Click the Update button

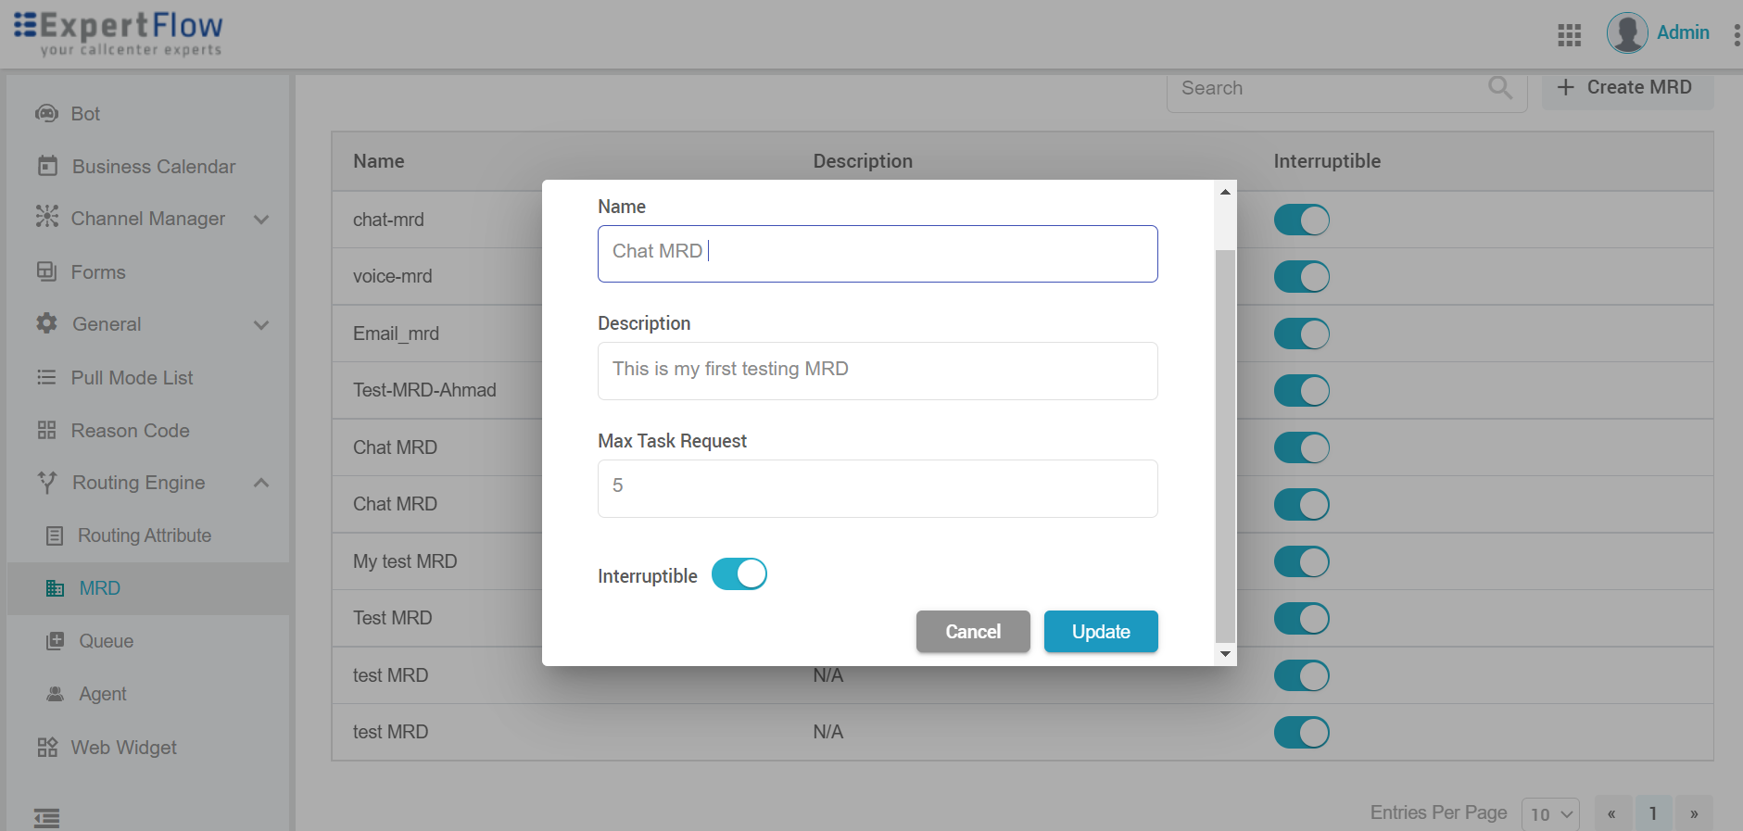pyautogui.click(x=1100, y=632)
